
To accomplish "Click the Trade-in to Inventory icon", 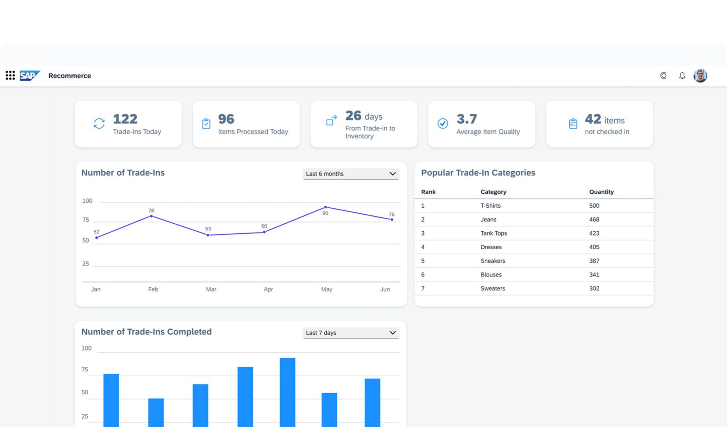I will (331, 120).
